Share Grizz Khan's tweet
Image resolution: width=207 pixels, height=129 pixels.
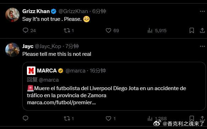(x=202, y=30)
